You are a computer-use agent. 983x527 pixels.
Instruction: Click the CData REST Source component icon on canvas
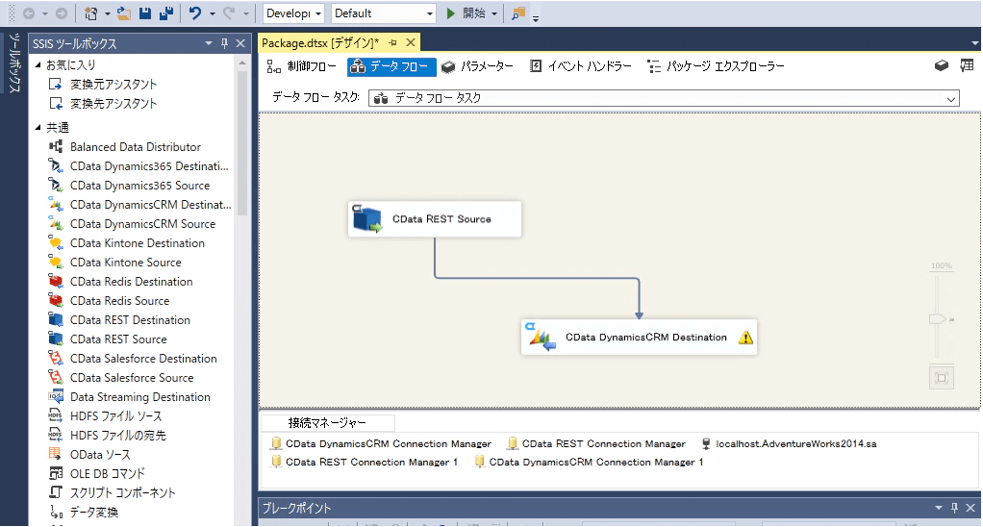[x=367, y=218]
